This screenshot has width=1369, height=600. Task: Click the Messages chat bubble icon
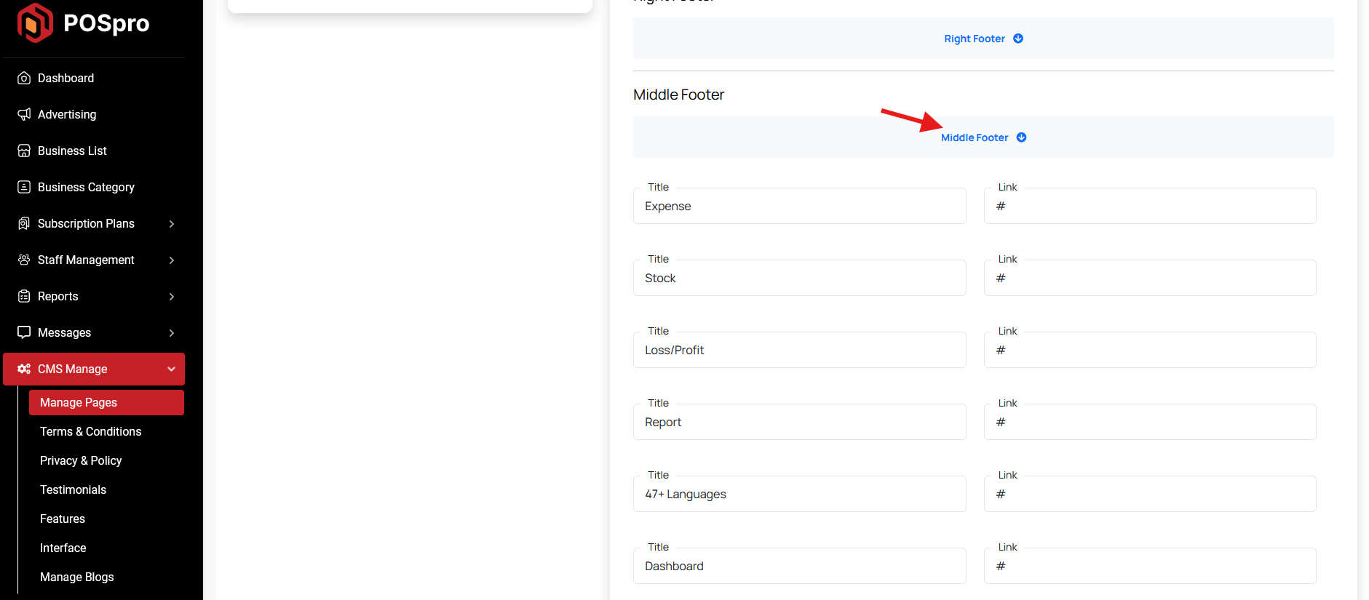tap(24, 333)
